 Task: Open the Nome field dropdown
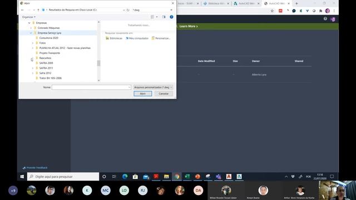click(x=129, y=87)
